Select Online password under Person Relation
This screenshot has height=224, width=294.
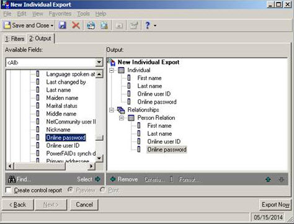[167, 150]
